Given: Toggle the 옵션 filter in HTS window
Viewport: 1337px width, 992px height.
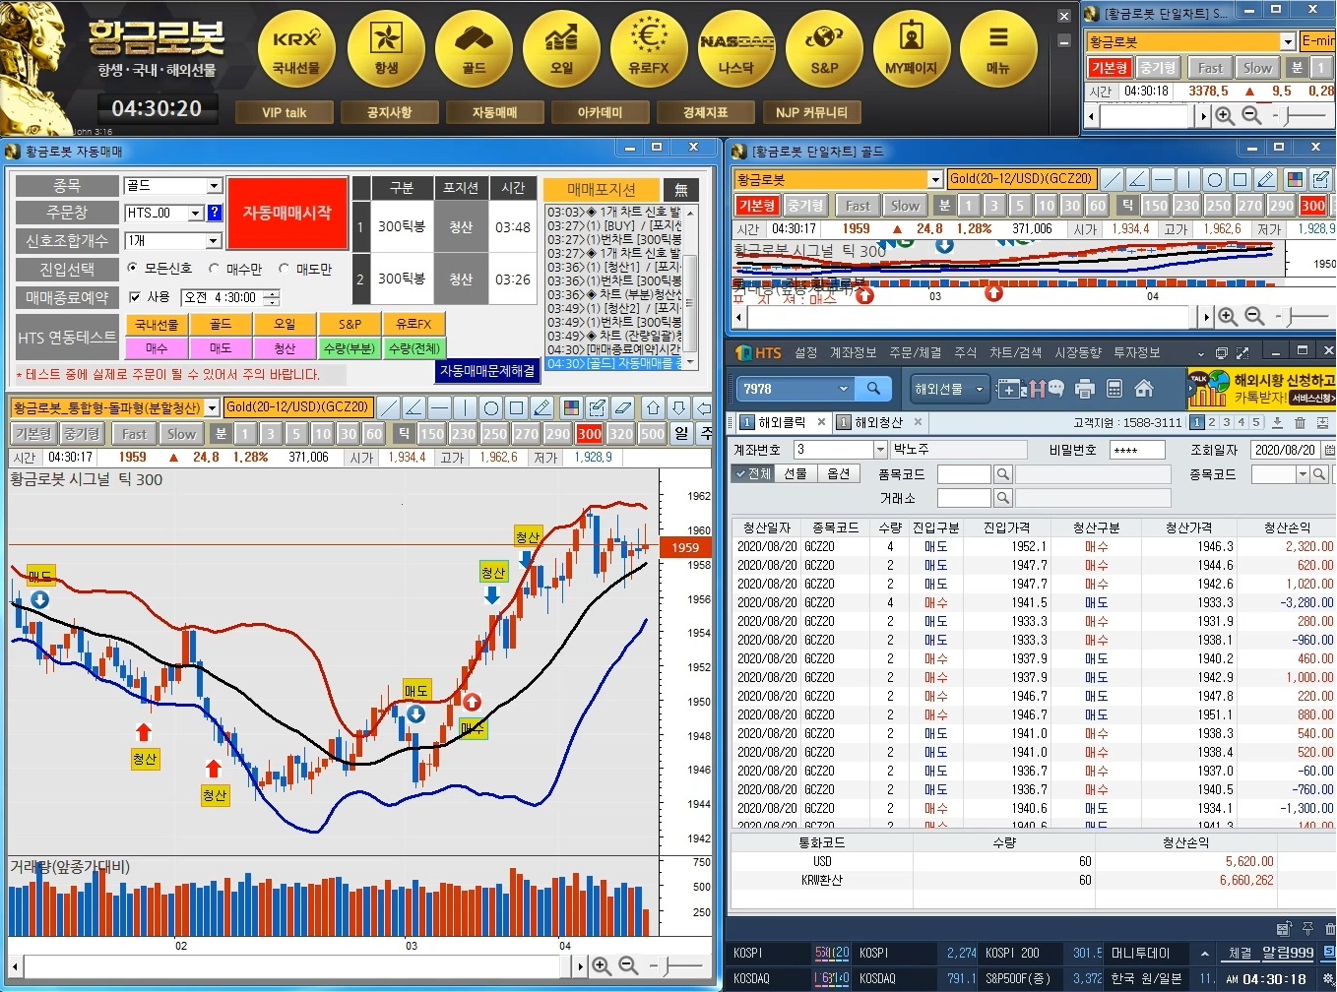Looking at the screenshot, I should coord(838,473).
